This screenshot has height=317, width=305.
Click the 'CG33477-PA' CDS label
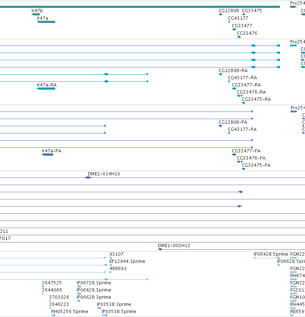pos(246,151)
